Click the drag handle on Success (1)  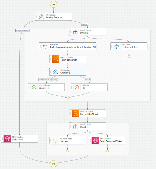(29, 87)
